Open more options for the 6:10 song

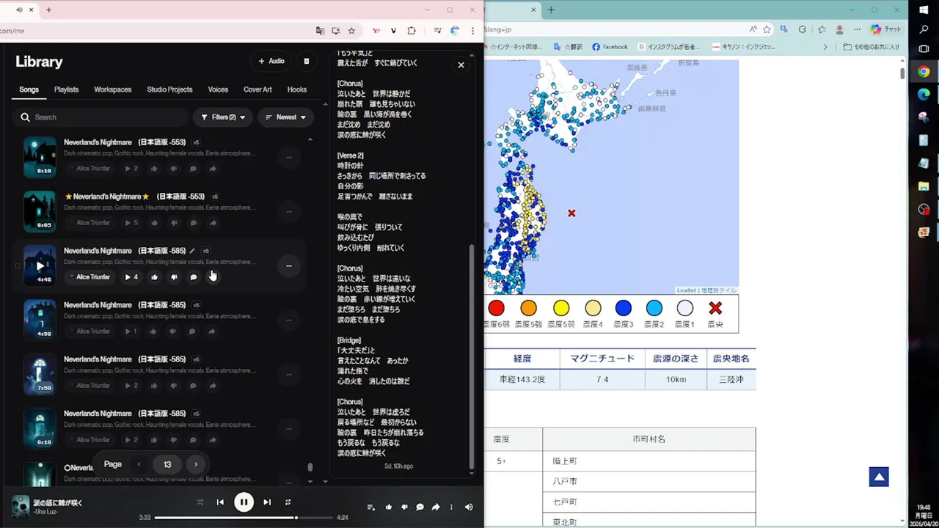[x=289, y=157]
